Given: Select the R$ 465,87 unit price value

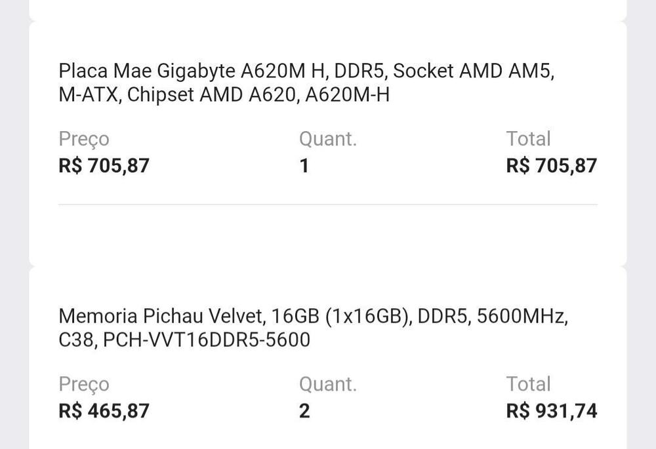Looking at the screenshot, I should [x=104, y=411].
